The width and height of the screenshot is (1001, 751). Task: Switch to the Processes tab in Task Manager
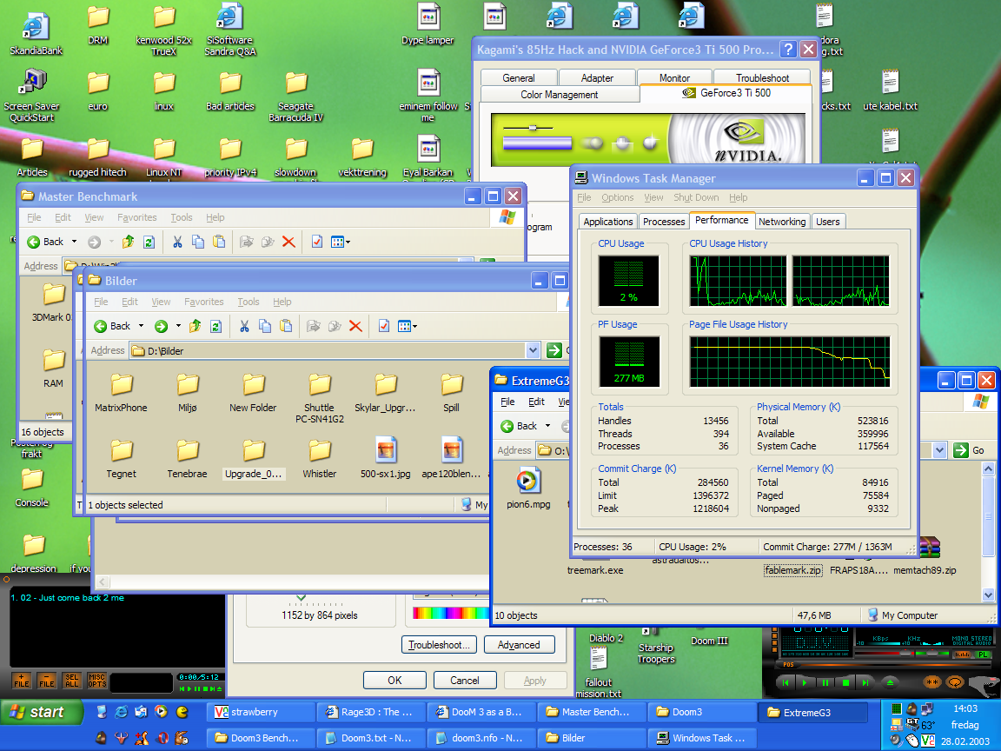pyautogui.click(x=664, y=222)
